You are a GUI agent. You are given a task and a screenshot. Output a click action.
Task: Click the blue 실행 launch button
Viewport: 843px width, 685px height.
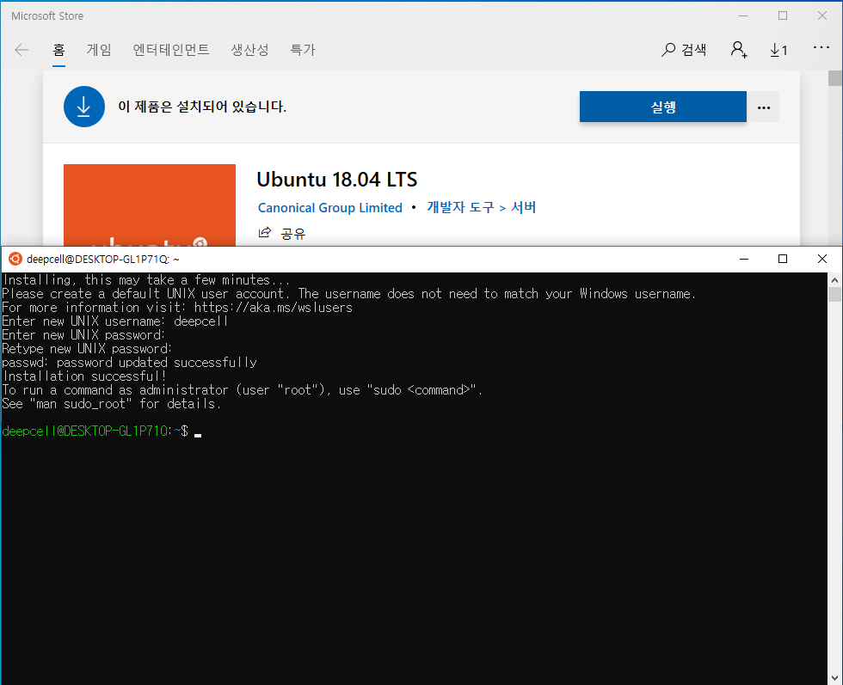click(x=663, y=107)
